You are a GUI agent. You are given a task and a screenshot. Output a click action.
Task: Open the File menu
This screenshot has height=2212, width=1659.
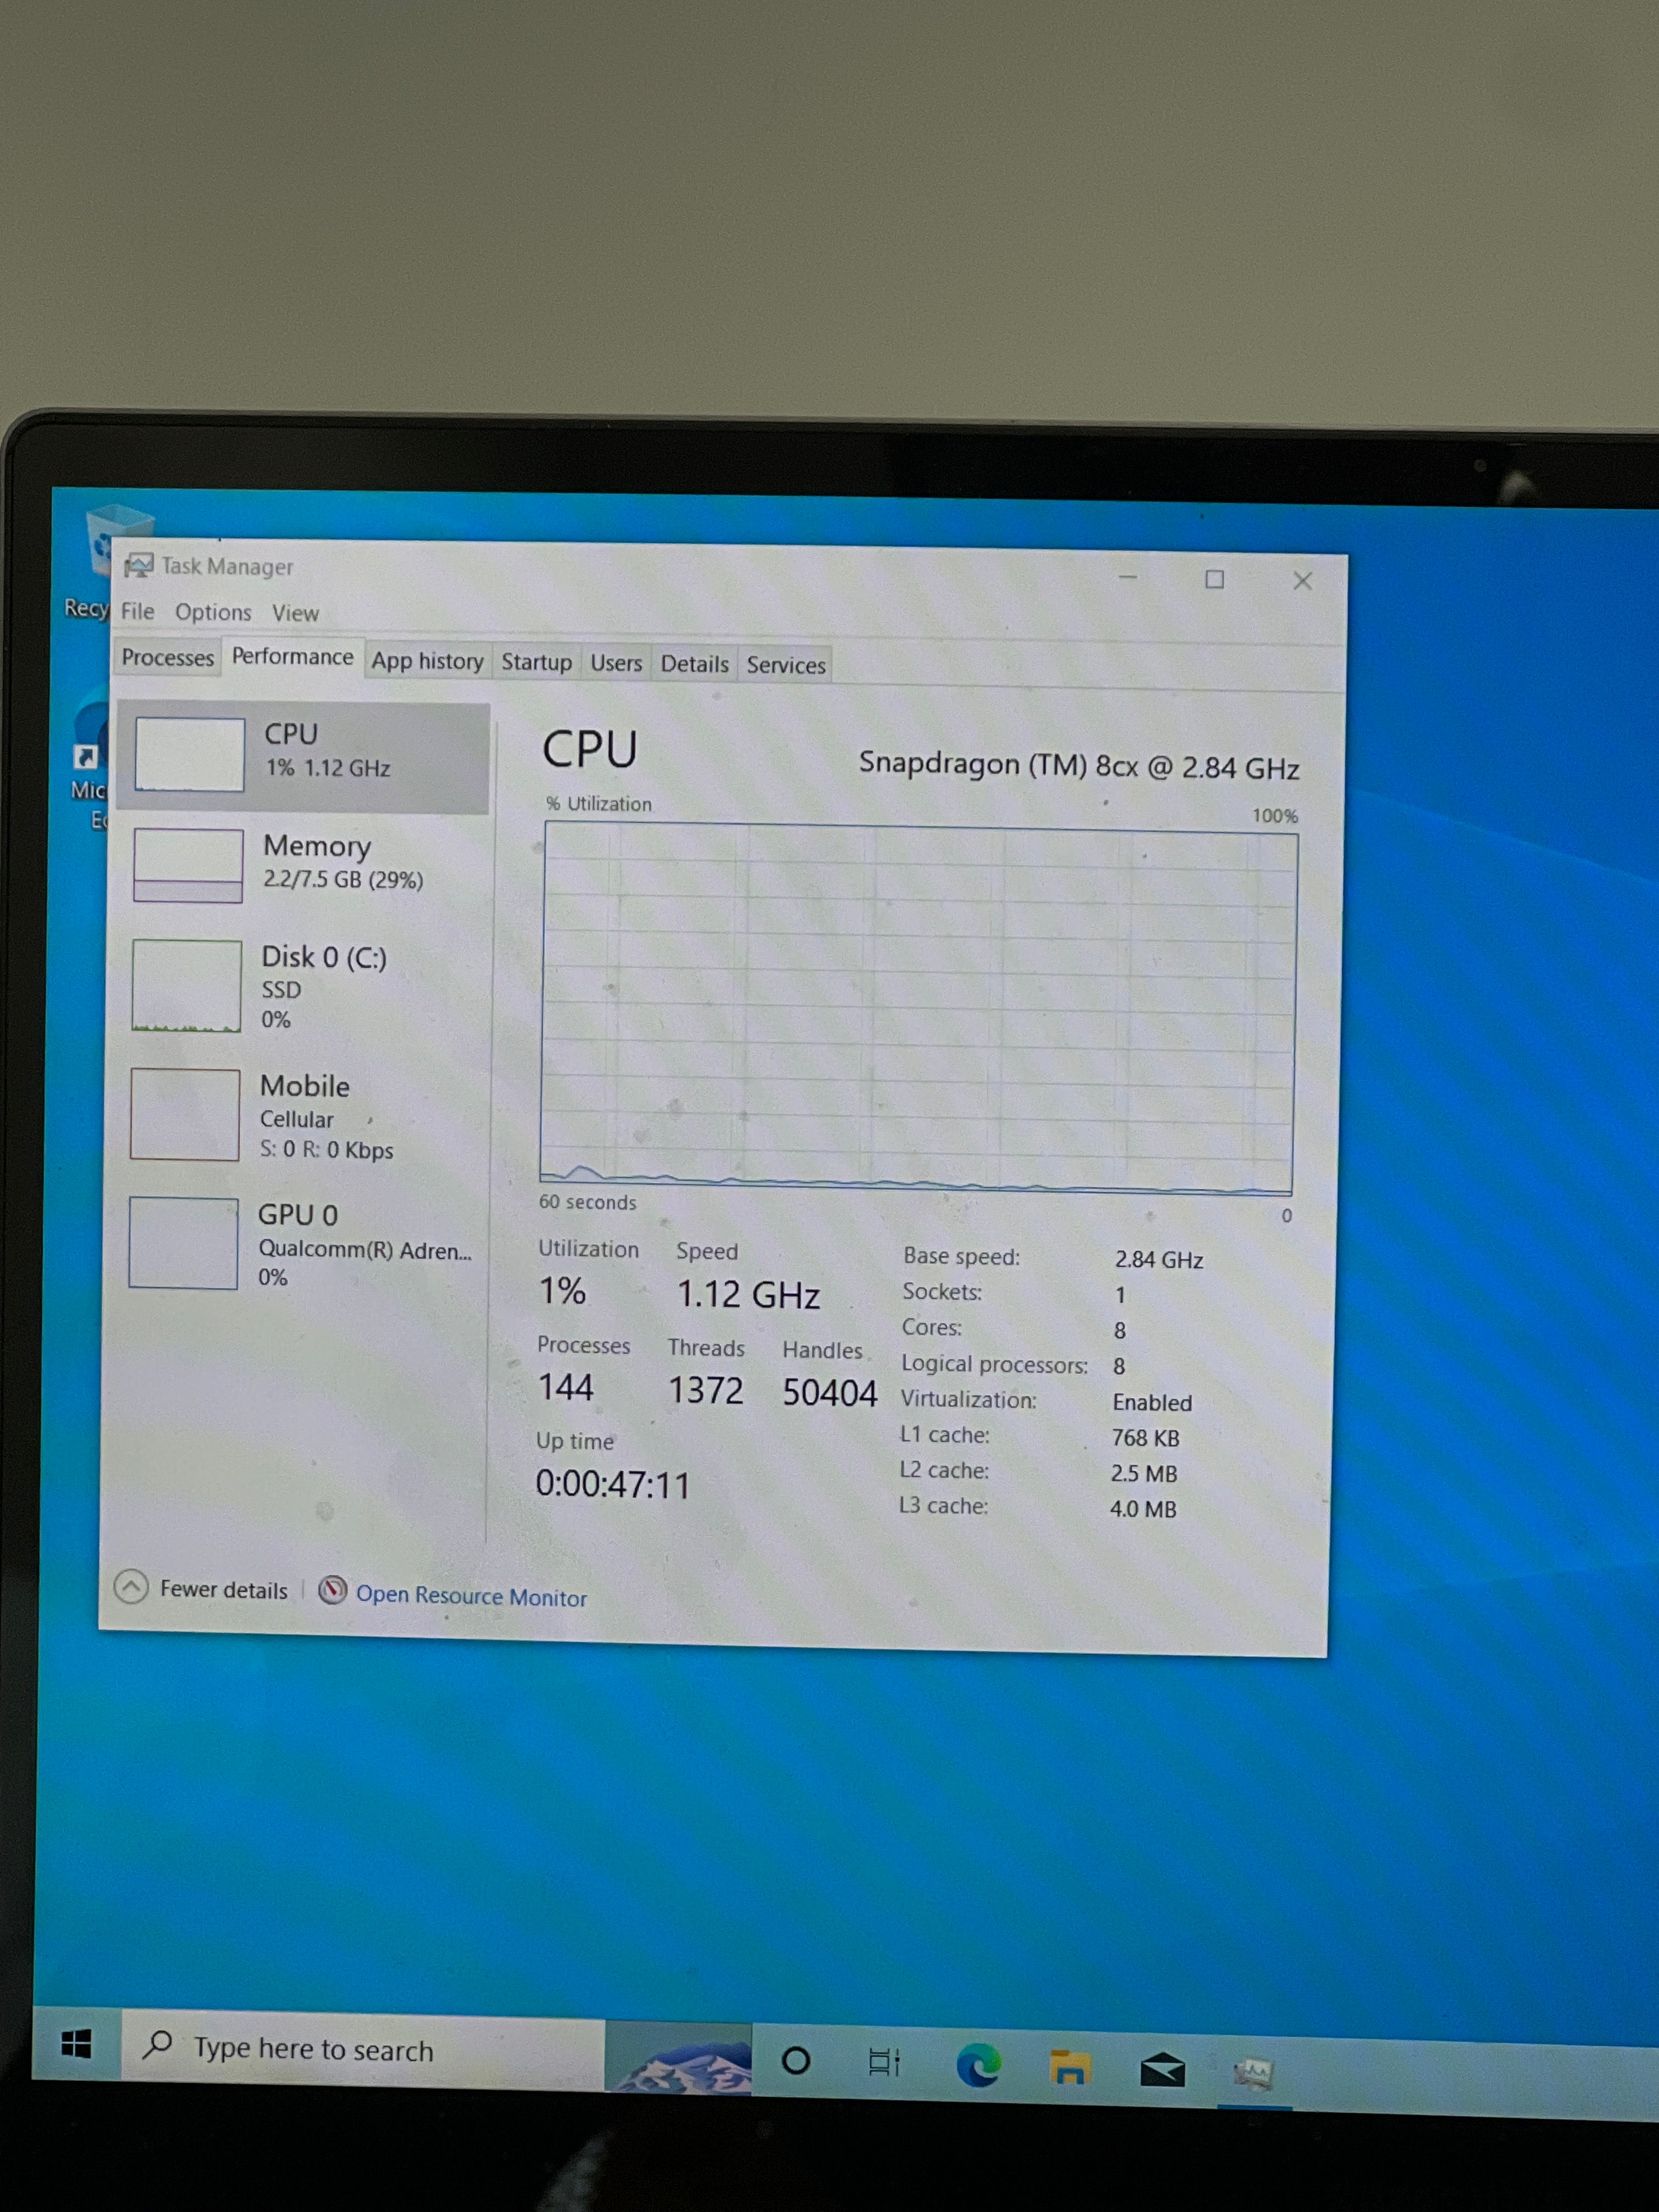pyautogui.click(x=138, y=611)
